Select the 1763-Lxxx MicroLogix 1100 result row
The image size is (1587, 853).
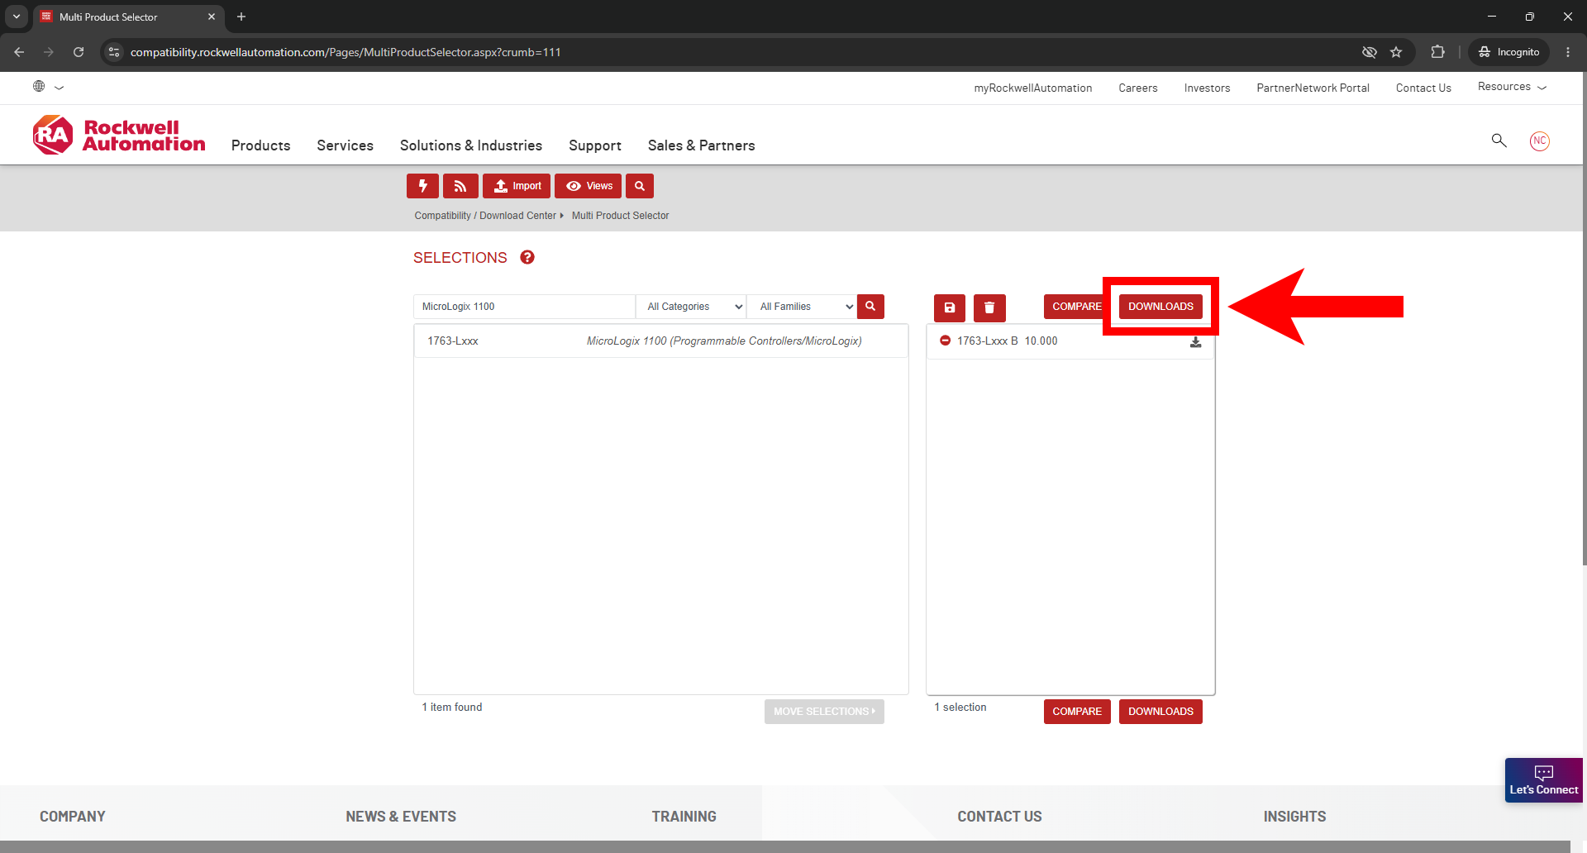pos(660,341)
